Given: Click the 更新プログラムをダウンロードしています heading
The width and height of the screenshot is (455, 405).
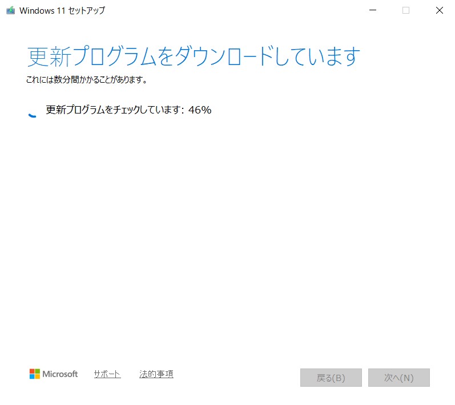Looking at the screenshot, I should [194, 57].
